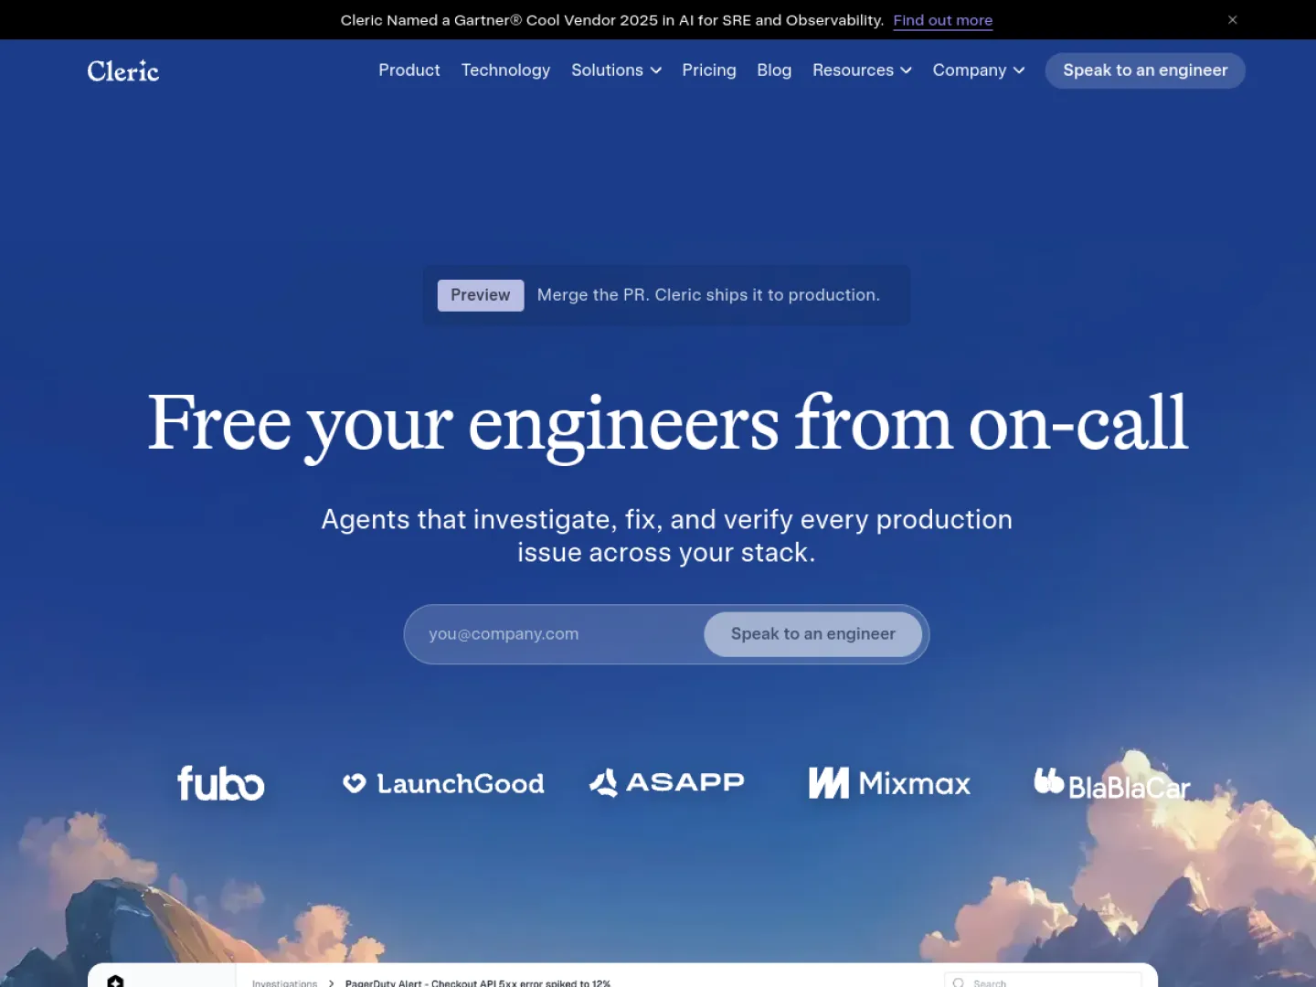Expand the Company dropdown menu

click(978, 70)
